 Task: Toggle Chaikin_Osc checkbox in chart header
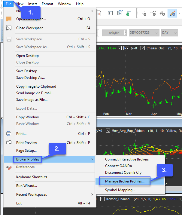tap(143, 48)
